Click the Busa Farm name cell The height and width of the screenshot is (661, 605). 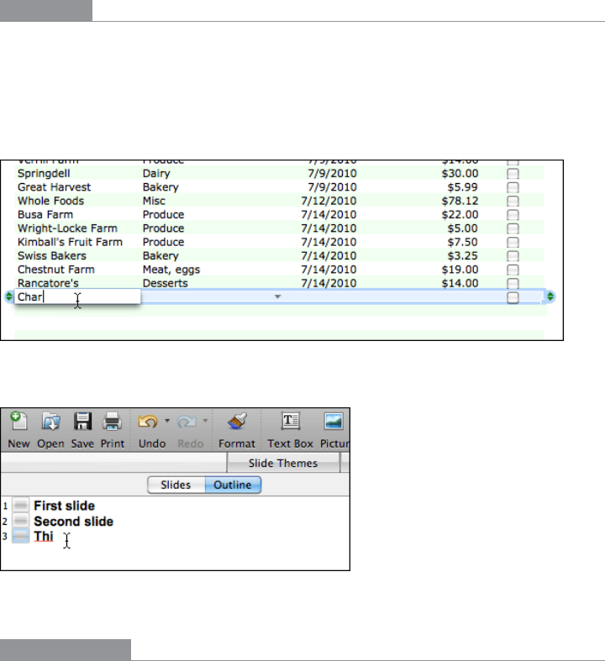click(45, 214)
